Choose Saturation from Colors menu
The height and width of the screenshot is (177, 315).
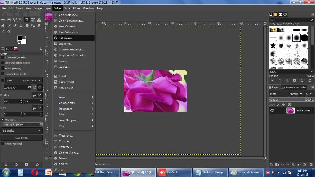(x=74, y=38)
